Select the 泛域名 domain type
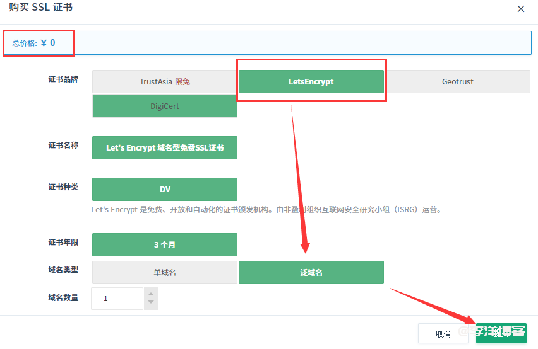This screenshot has width=538, height=349. point(311,272)
